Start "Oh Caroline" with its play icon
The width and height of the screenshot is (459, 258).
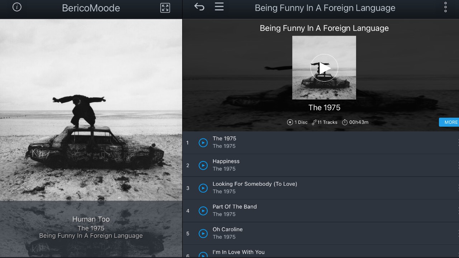[203, 234]
